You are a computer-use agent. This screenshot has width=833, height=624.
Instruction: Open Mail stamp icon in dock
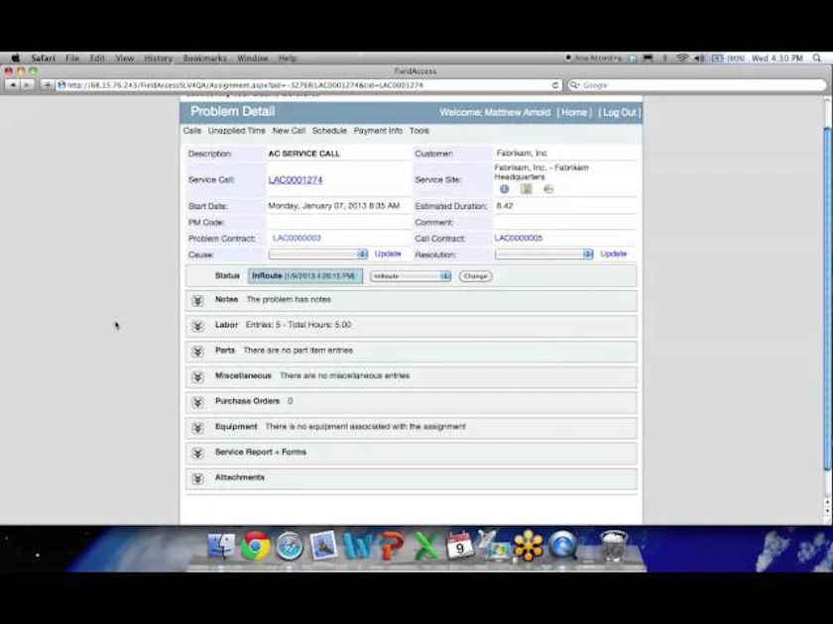[323, 546]
